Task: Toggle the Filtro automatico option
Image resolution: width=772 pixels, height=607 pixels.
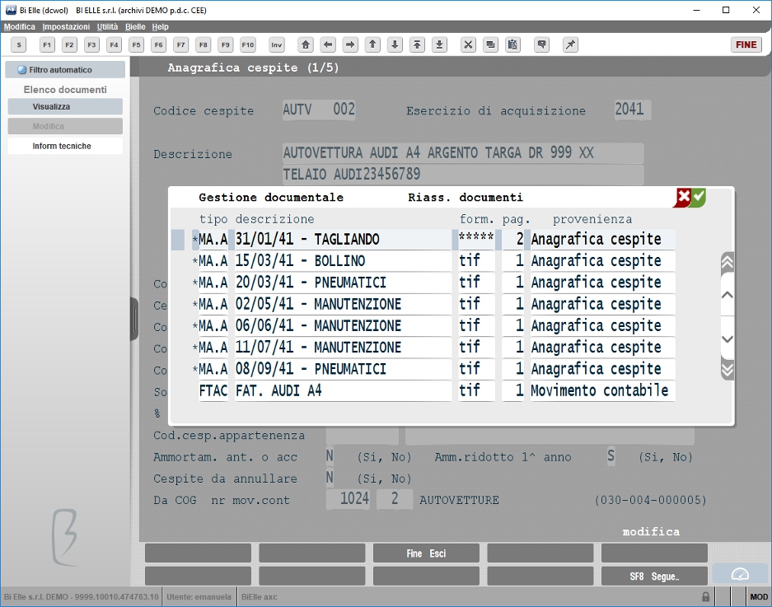Action: (65, 70)
